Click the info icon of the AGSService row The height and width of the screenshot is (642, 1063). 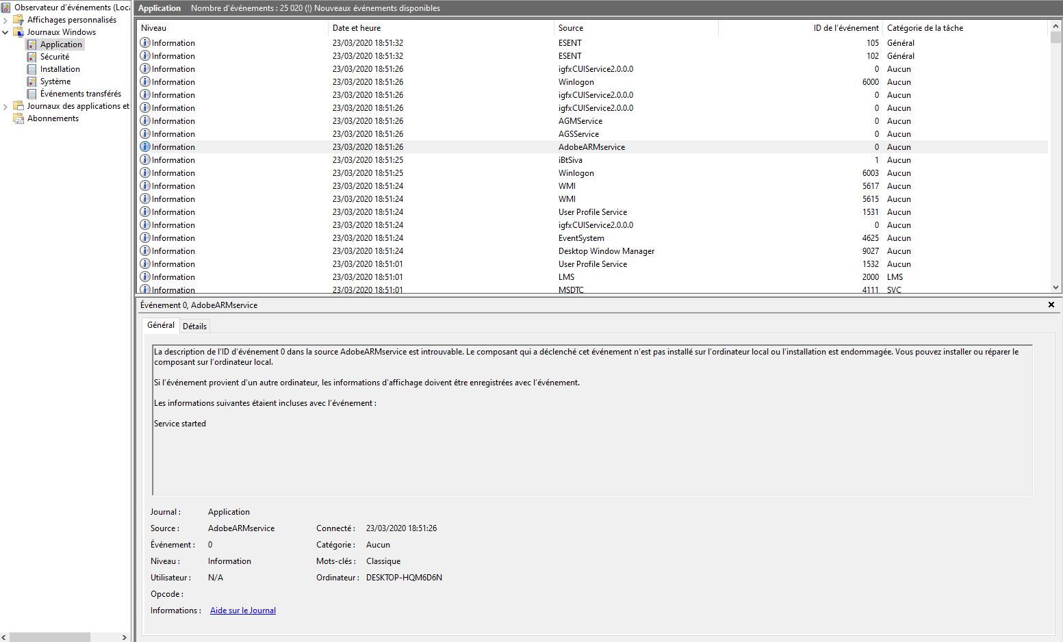[x=145, y=133]
